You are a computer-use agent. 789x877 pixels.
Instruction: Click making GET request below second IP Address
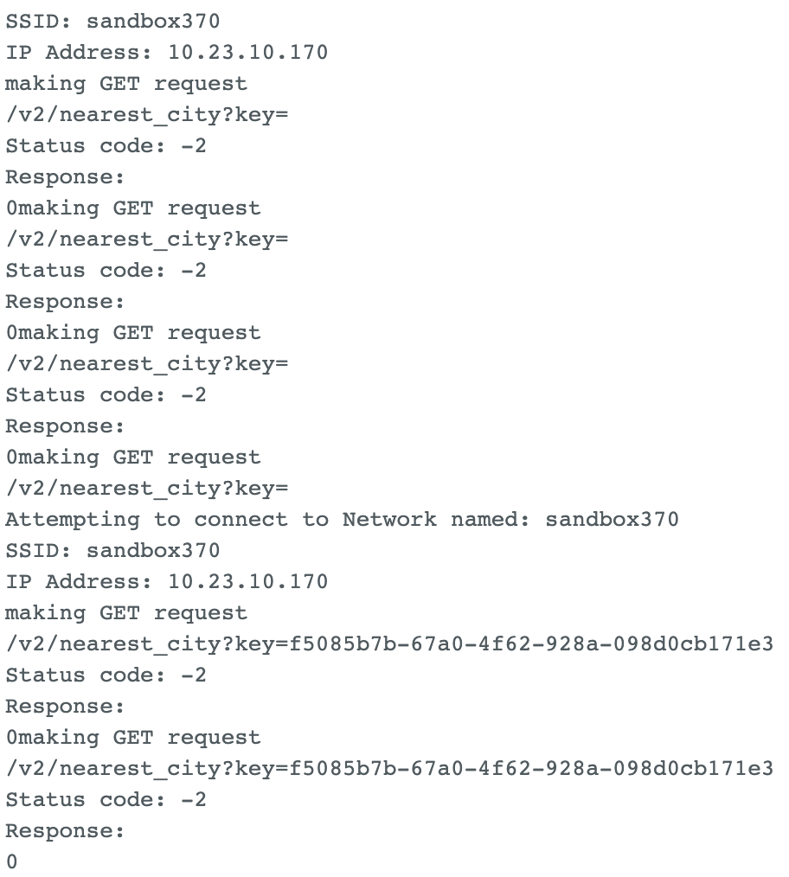126,612
